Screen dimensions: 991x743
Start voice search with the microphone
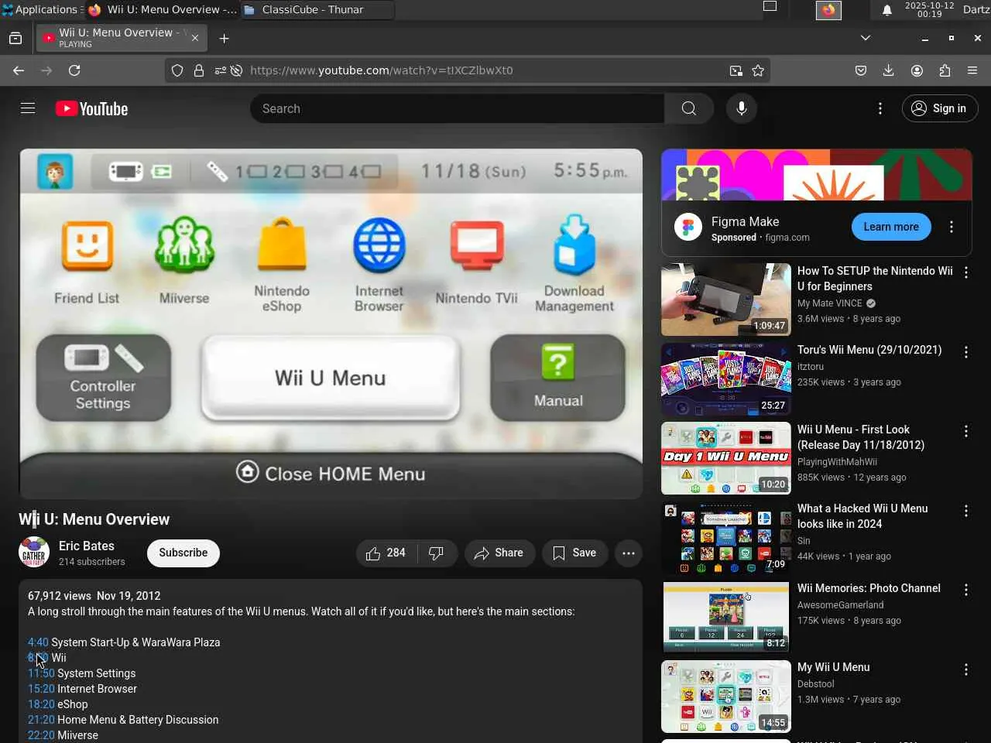point(741,108)
